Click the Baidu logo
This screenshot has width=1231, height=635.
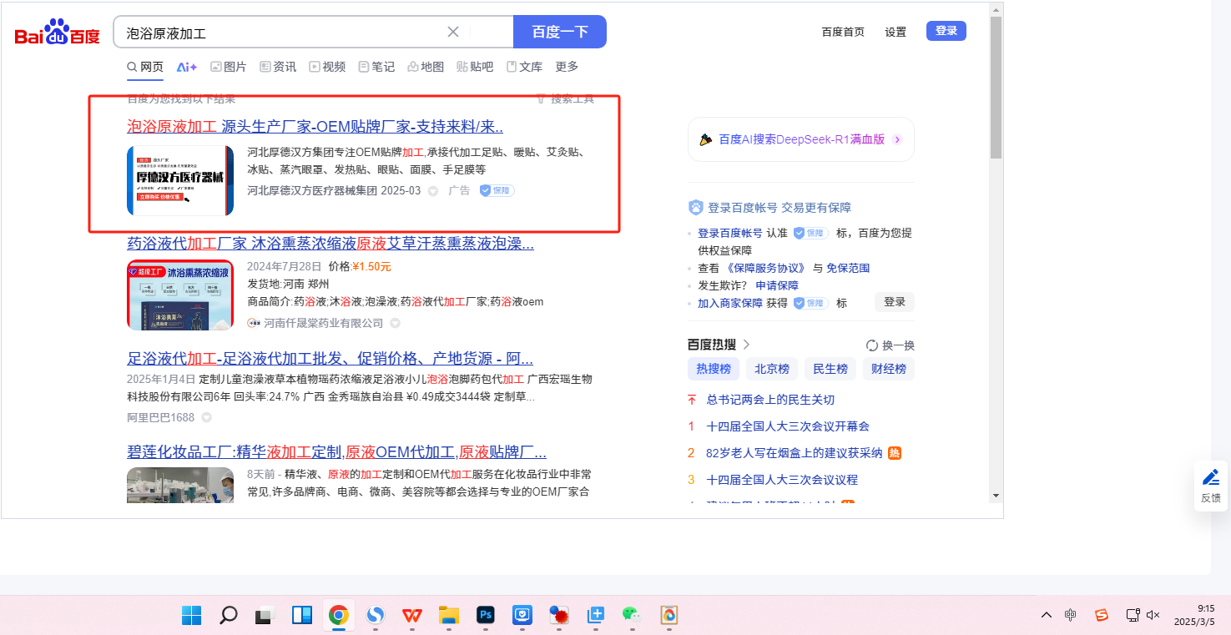point(57,33)
